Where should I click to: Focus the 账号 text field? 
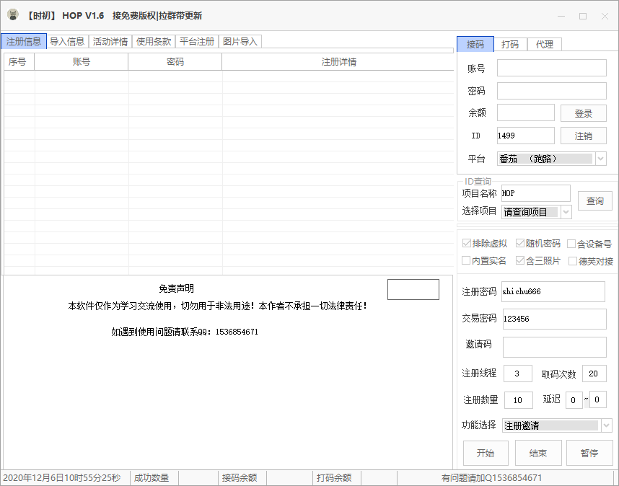551,69
